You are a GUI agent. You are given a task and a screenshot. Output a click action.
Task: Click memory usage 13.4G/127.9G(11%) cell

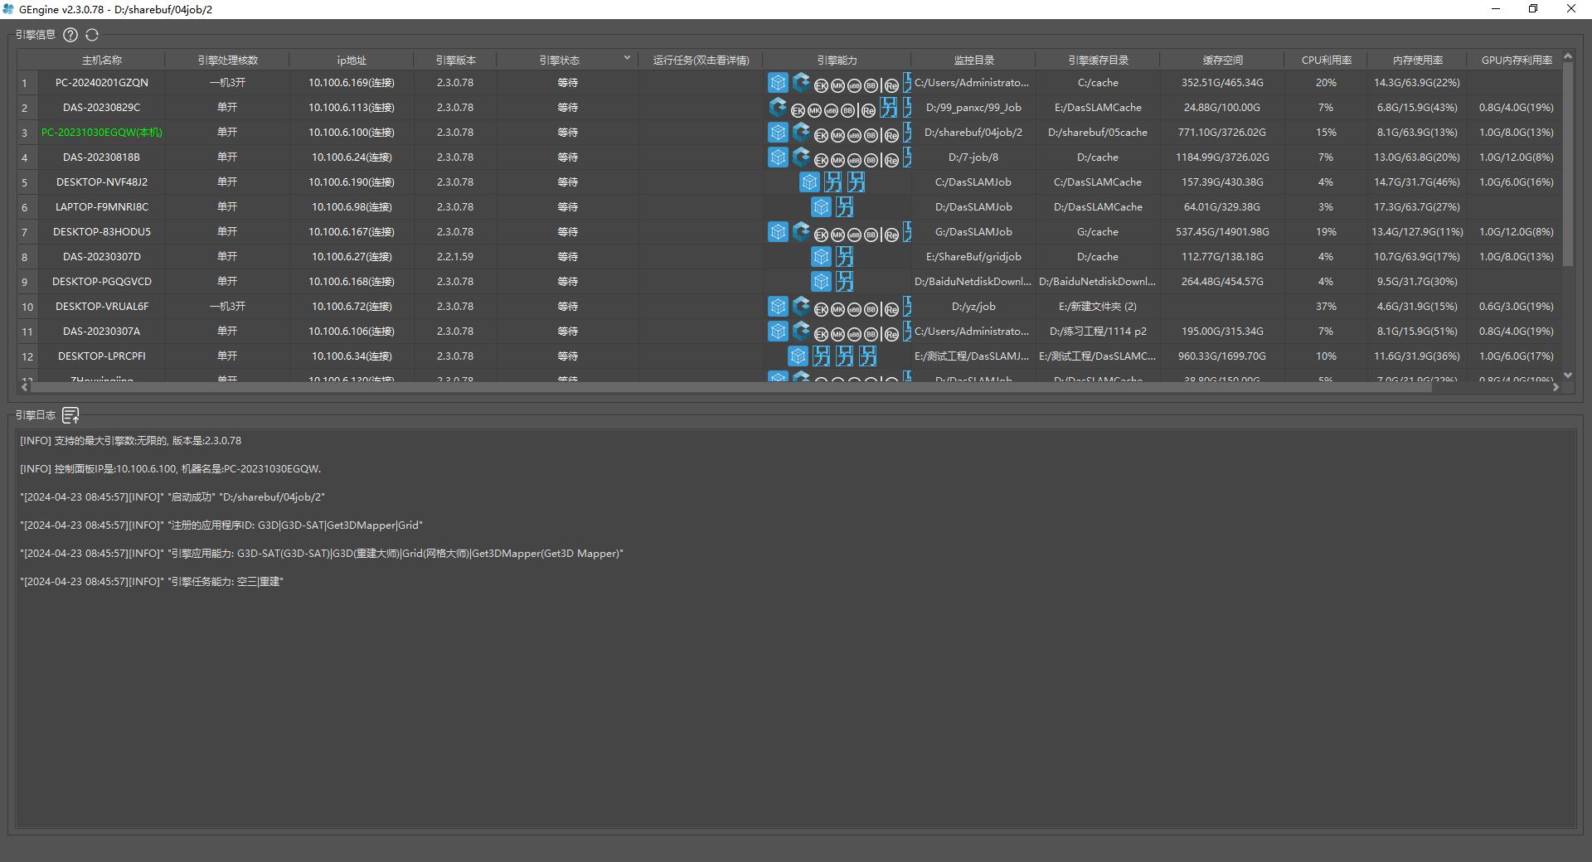[x=1417, y=232]
